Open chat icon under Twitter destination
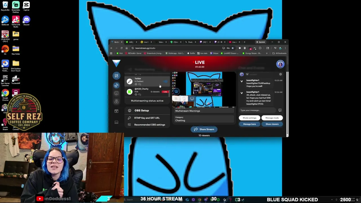 point(140,84)
